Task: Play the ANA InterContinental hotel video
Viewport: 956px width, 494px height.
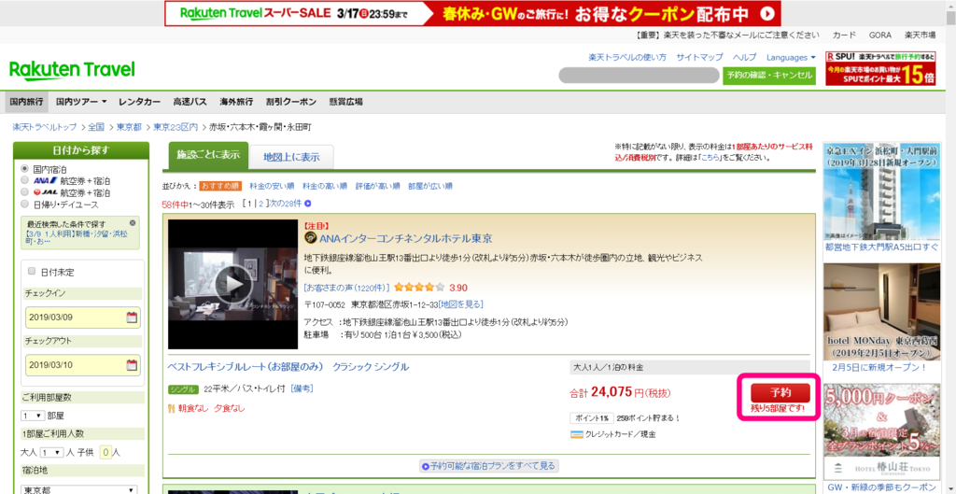Action: (x=232, y=284)
